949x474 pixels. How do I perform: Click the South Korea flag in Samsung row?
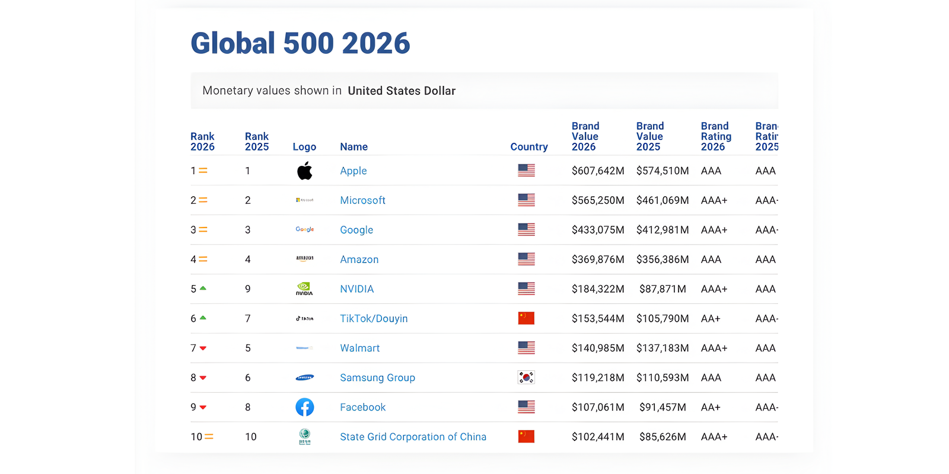(x=526, y=377)
